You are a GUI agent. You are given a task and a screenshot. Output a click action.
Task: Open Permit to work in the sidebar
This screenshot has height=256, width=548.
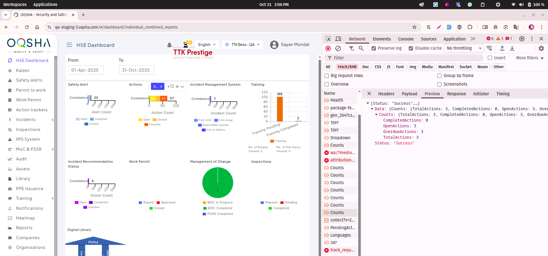point(31,90)
